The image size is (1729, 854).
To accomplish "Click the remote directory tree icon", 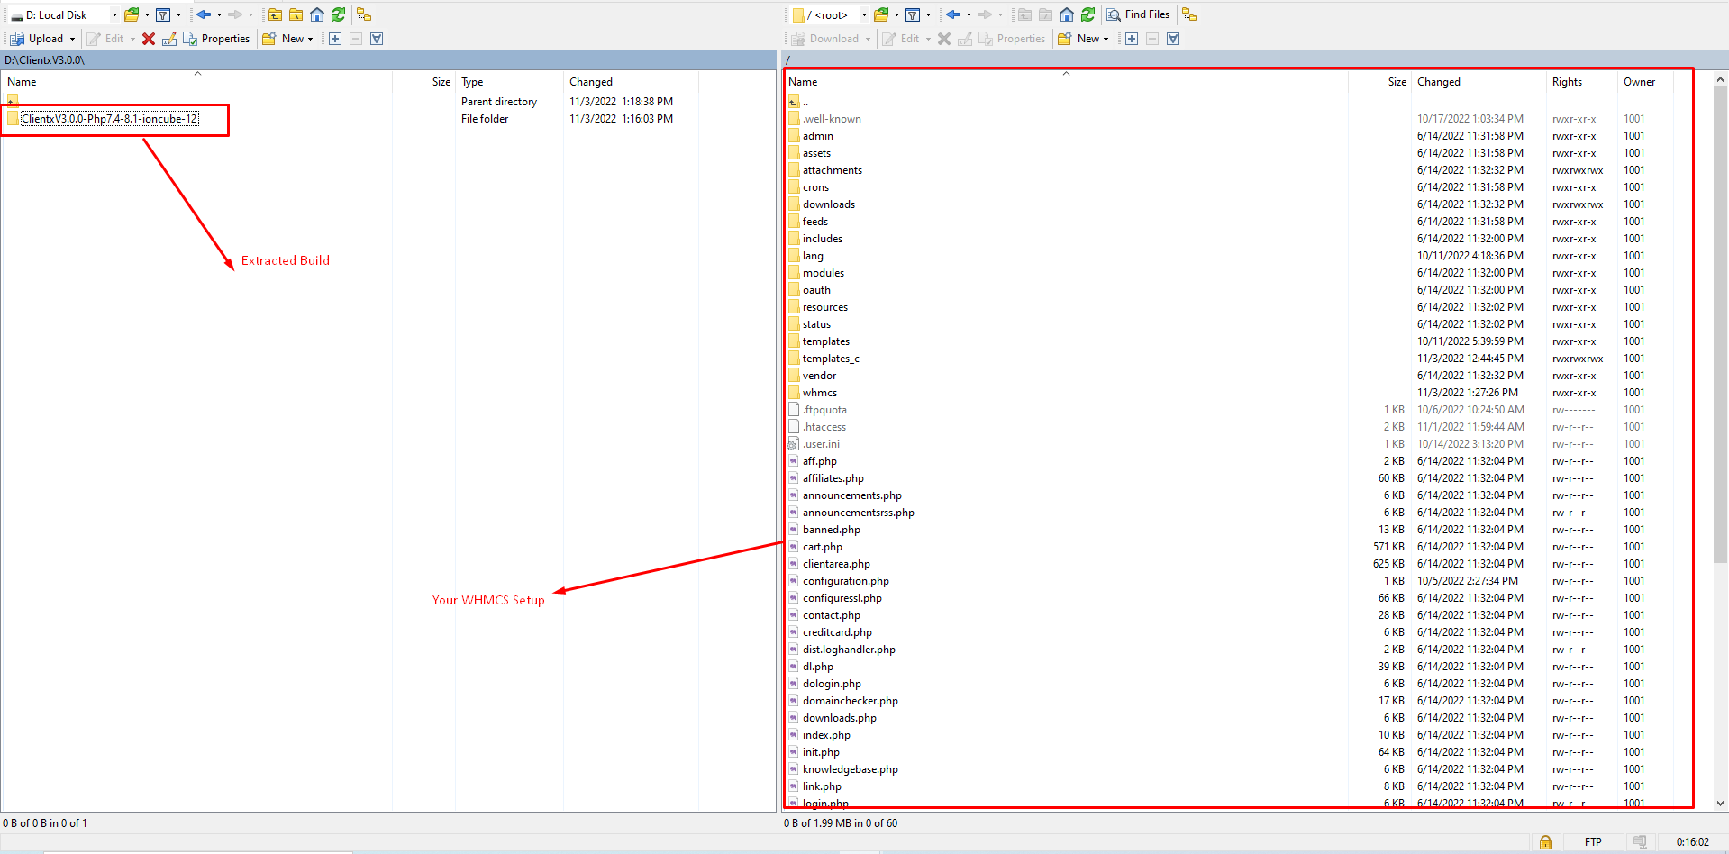I will [1189, 14].
